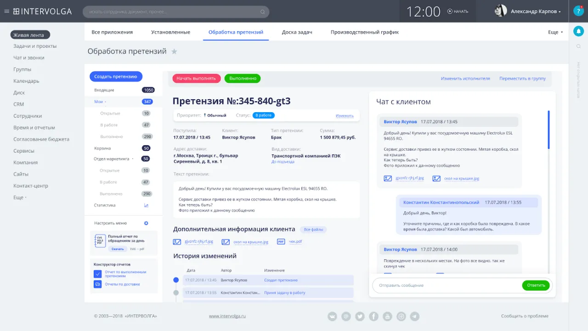Open the notifications bell icon
Screen dimensions: 588x331
tap(578, 31)
